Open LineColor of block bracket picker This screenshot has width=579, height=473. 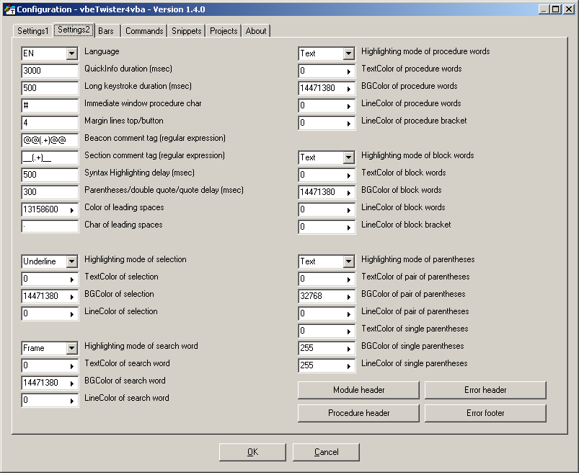tap(348, 227)
